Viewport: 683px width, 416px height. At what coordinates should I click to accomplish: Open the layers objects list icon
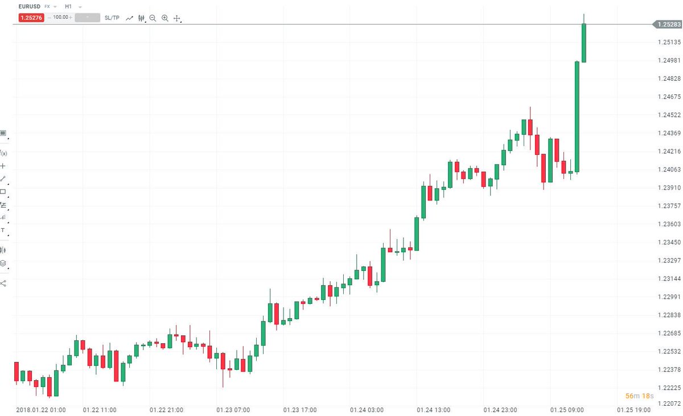click(3, 263)
